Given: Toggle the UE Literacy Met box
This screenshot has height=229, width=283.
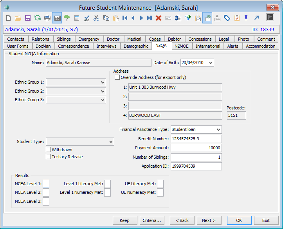Looking at the screenshot, I should (160, 184).
